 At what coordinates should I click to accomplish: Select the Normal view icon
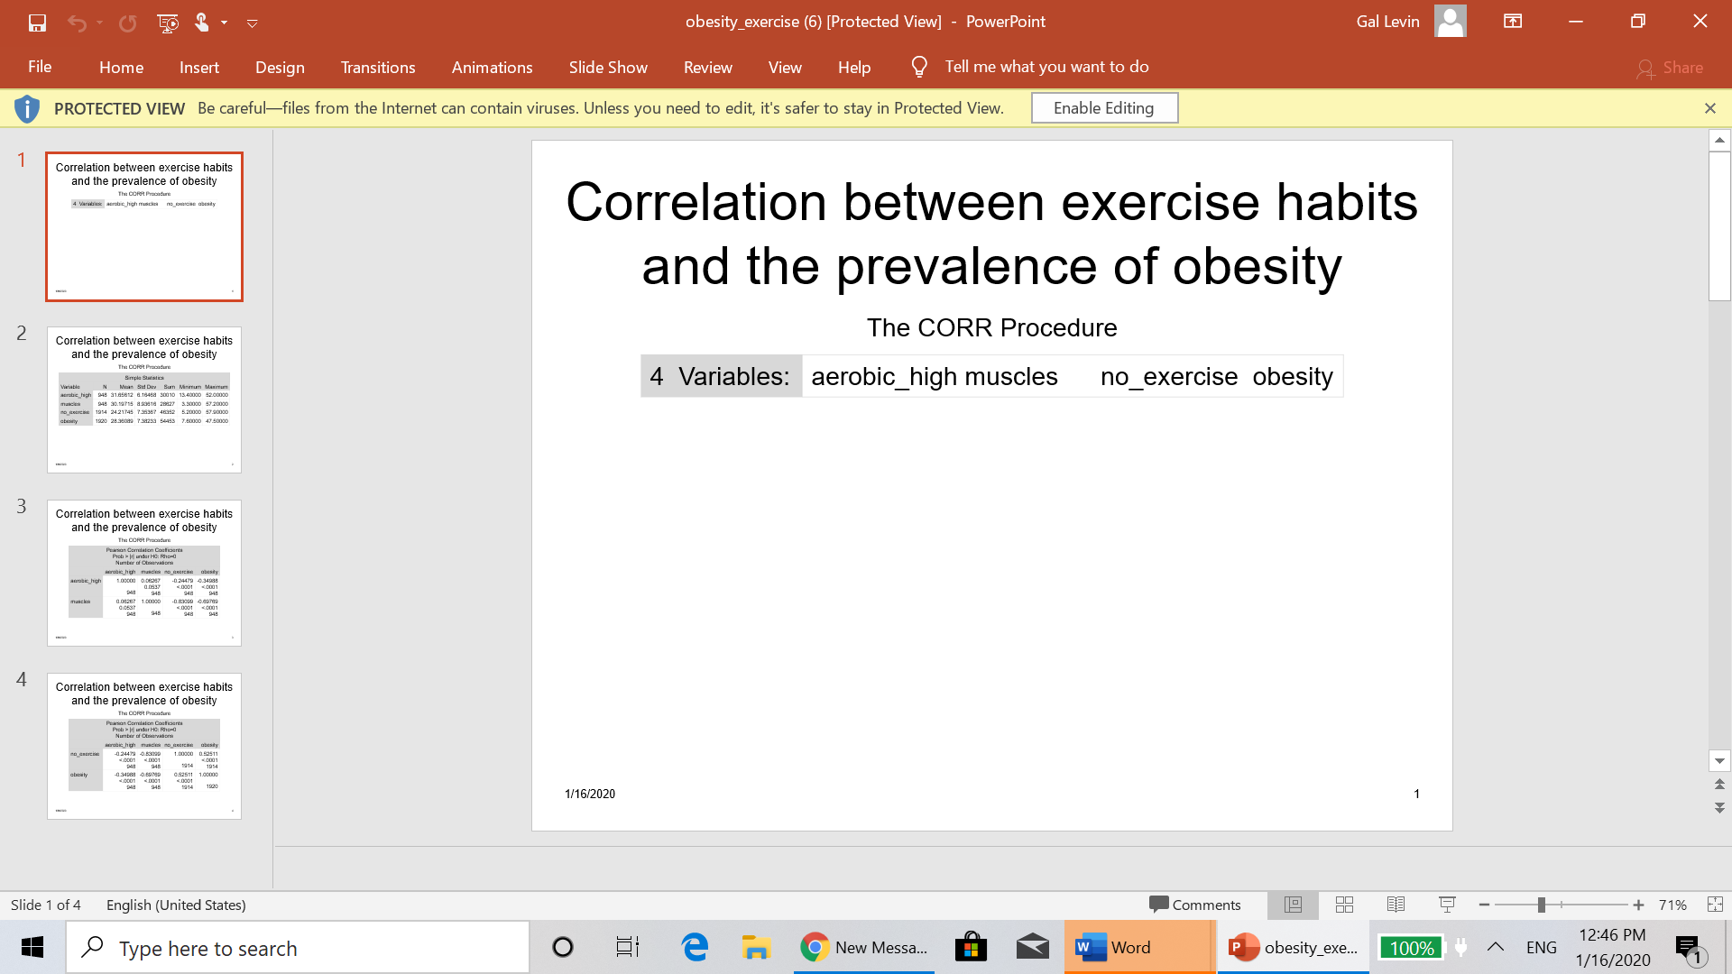click(1293, 905)
